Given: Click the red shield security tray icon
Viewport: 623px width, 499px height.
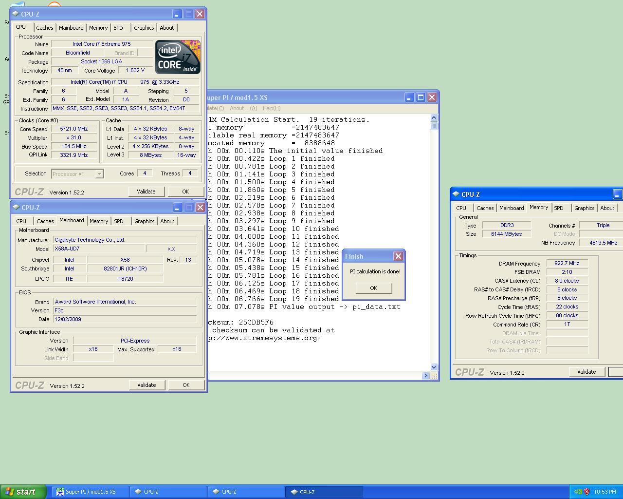Looking at the screenshot, I should pos(586,492).
